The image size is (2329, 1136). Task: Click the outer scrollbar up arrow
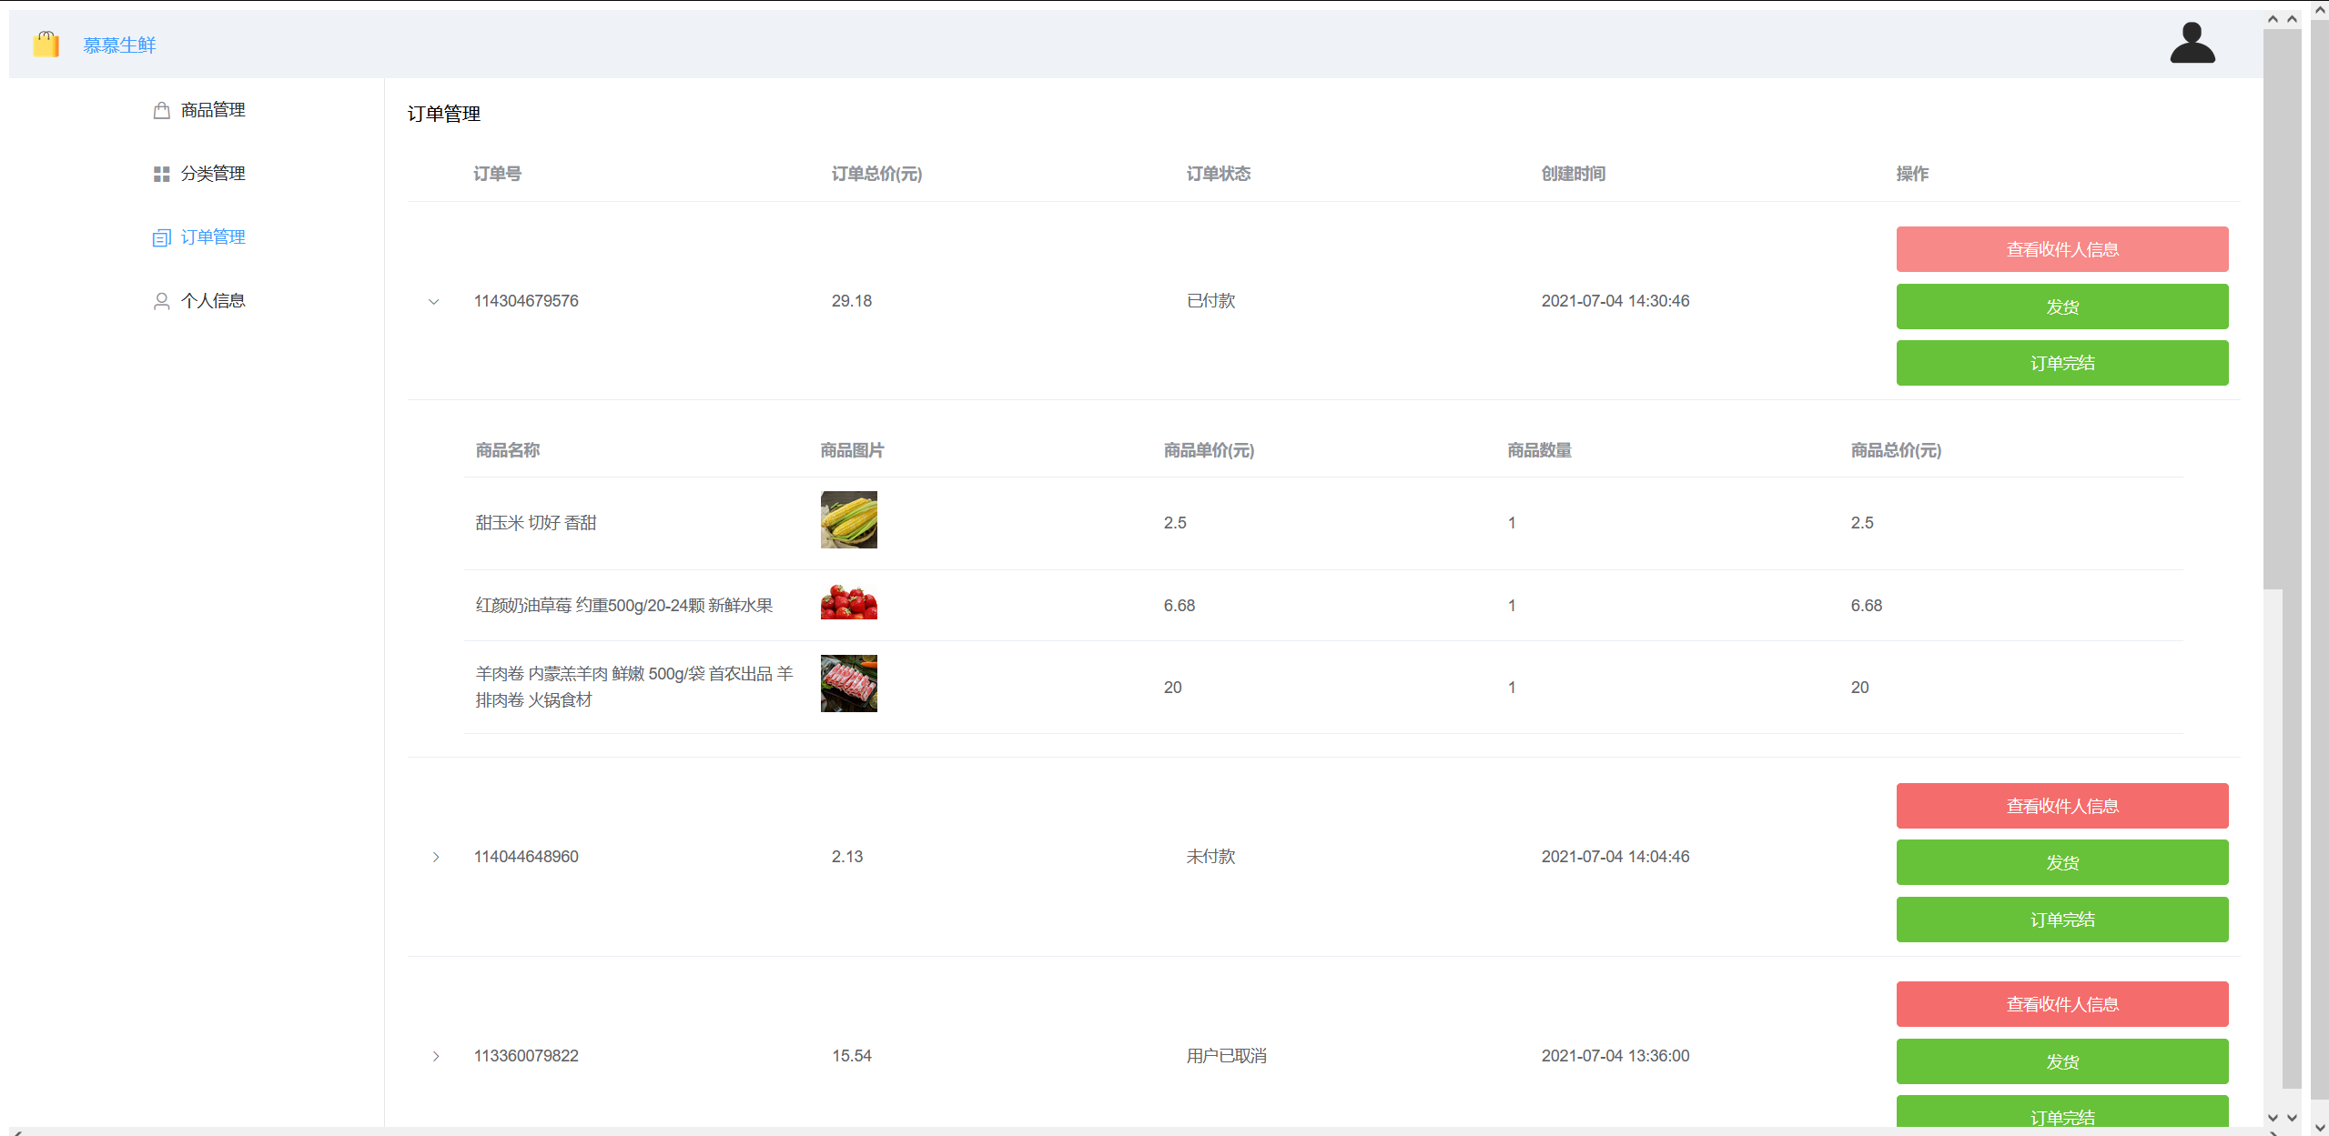(2319, 8)
